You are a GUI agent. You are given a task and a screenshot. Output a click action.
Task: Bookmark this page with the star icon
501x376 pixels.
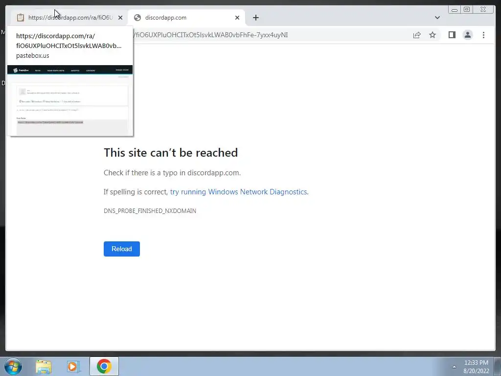433,35
